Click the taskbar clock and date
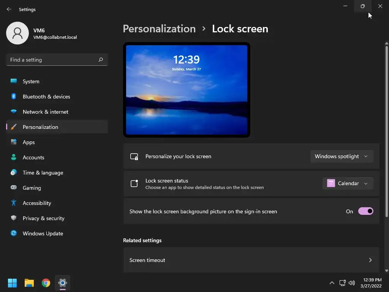 [371, 283]
